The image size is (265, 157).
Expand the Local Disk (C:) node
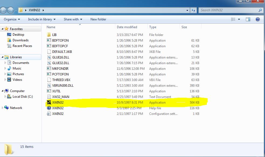coord(5,97)
